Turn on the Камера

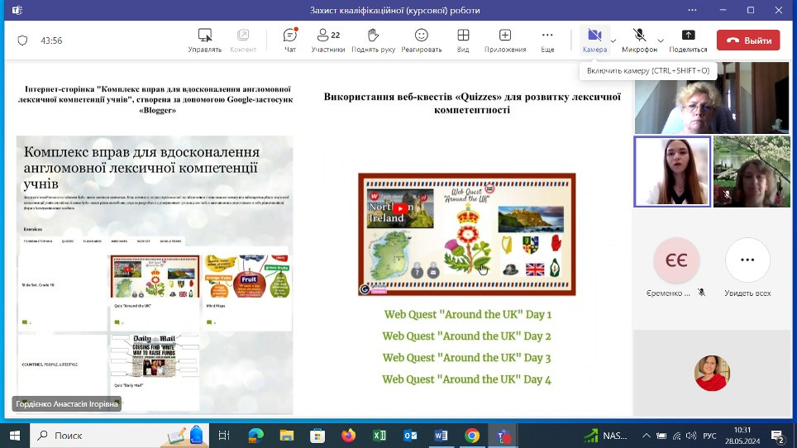(x=594, y=41)
